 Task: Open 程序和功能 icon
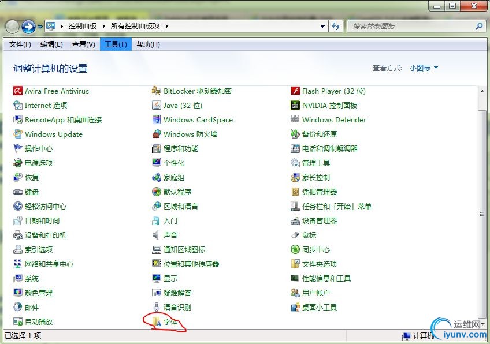(x=156, y=148)
